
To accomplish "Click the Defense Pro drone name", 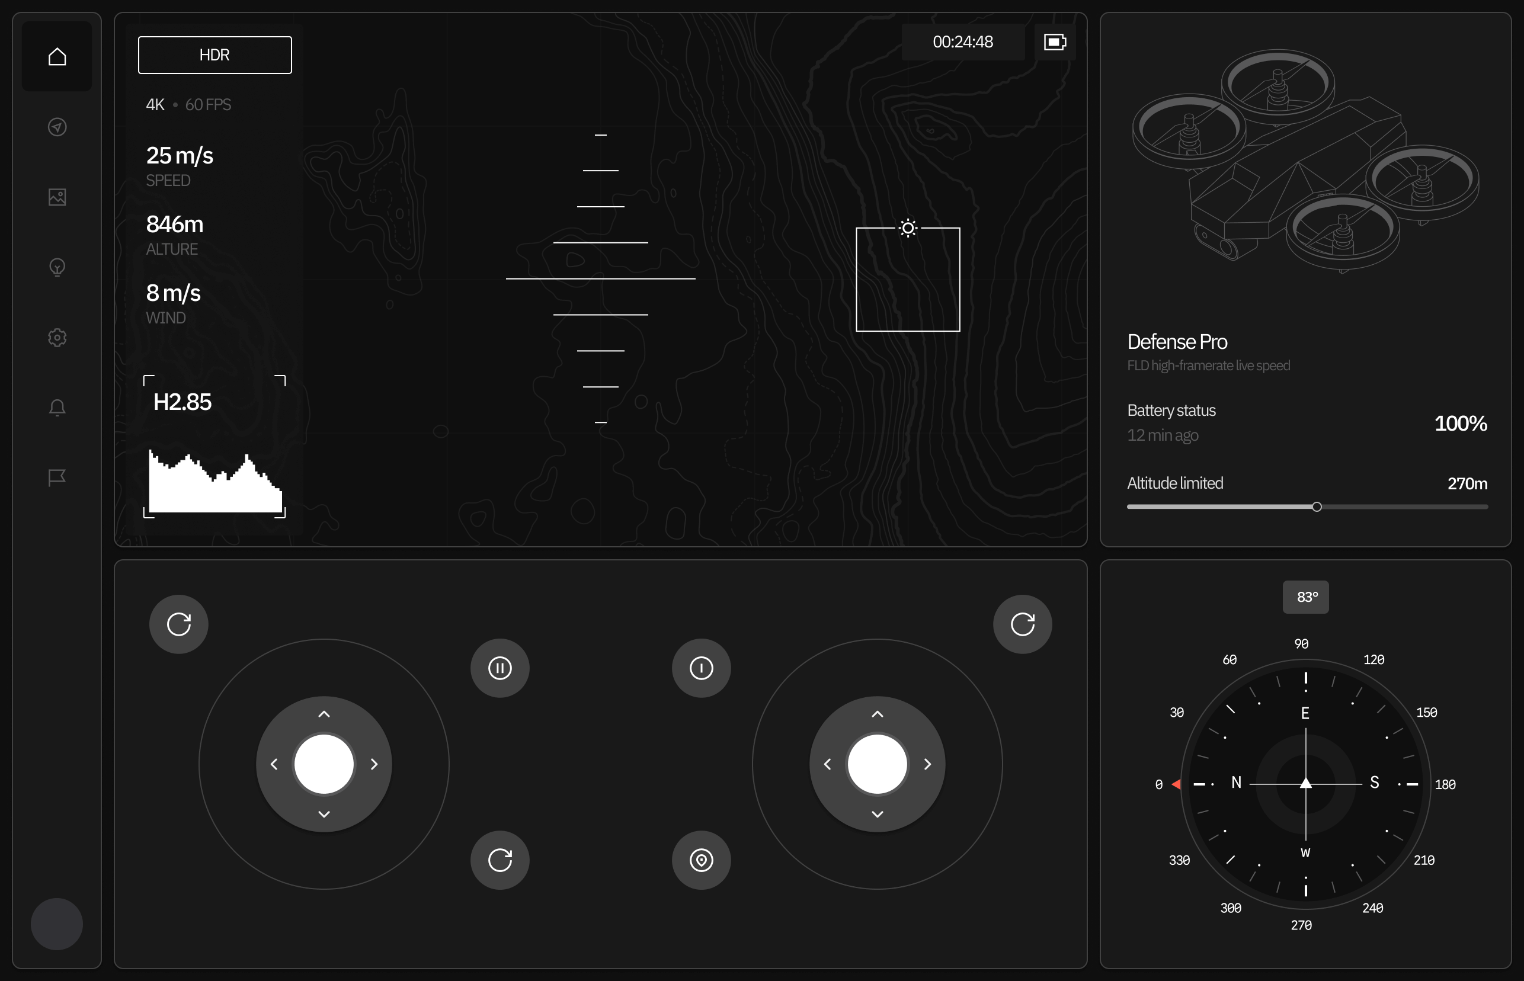I will coord(1177,342).
